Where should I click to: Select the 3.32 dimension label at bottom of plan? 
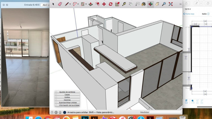tap(205, 91)
